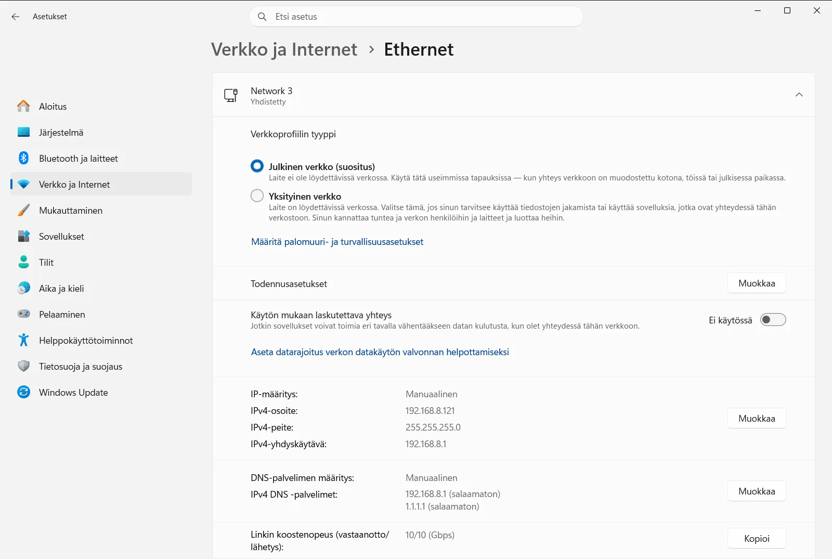Viewport: 832px width, 559px height.
Task: Click the subnet mask 255.255.255.0
Action: [433, 427]
